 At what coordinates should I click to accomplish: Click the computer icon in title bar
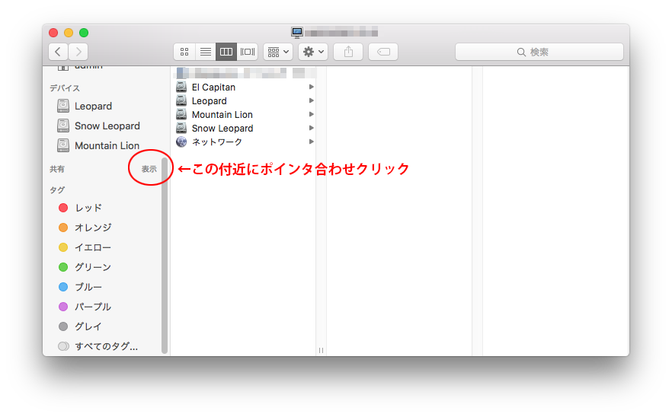click(x=297, y=33)
